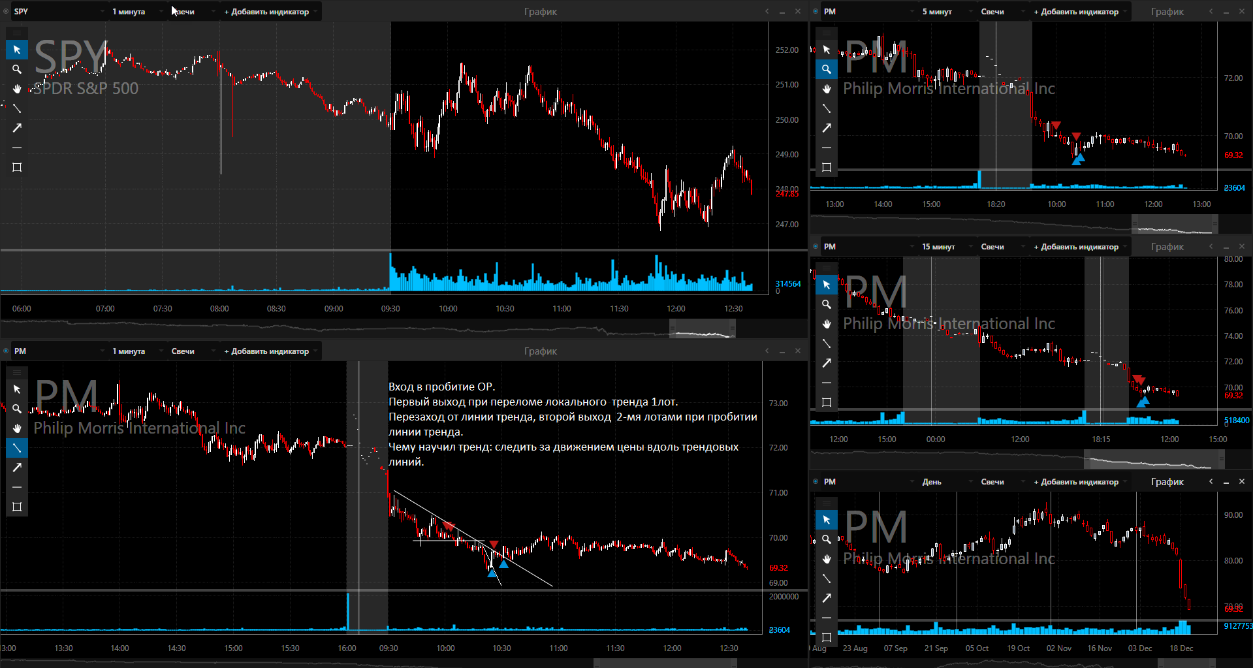Close the PM 5-minute chart panel
Screen dimensions: 1253x668
1242,11
